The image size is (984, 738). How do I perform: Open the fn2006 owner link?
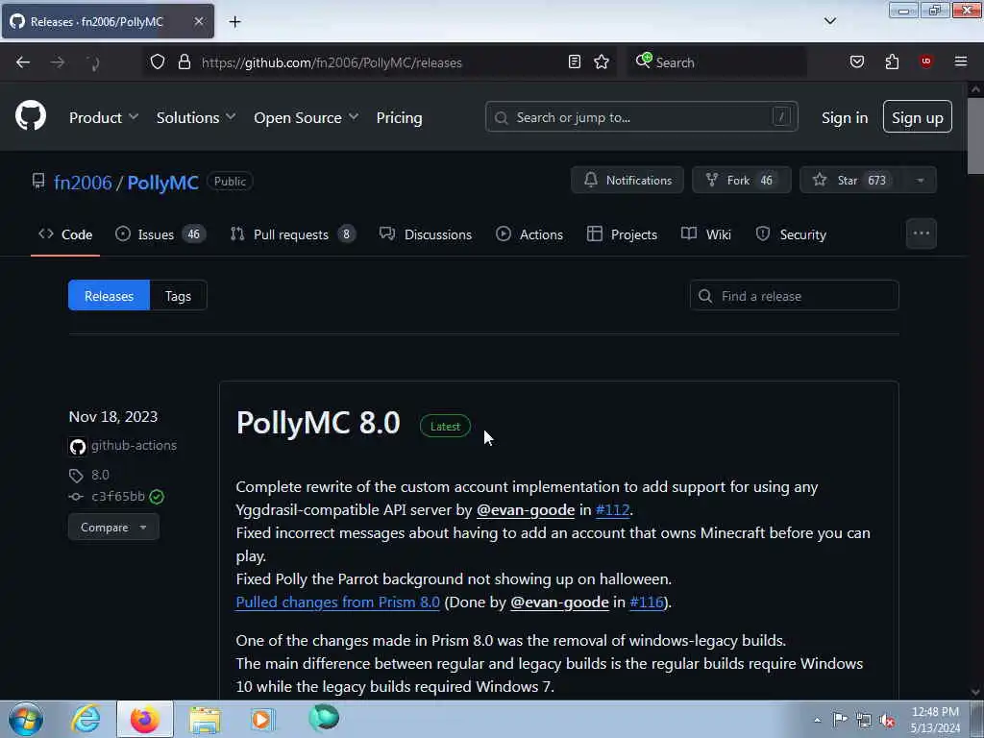(83, 182)
